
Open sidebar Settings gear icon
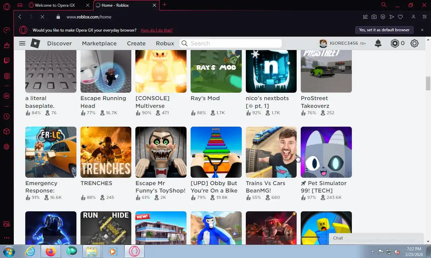point(6,147)
